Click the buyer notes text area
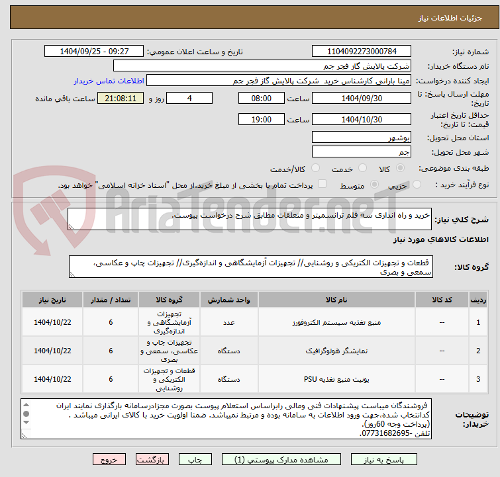This screenshot has height=477, width=500. (x=226, y=419)
